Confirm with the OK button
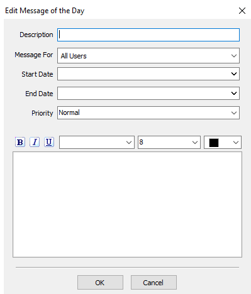This screenshot has width=251, height=294. click(x=100, y=283)
